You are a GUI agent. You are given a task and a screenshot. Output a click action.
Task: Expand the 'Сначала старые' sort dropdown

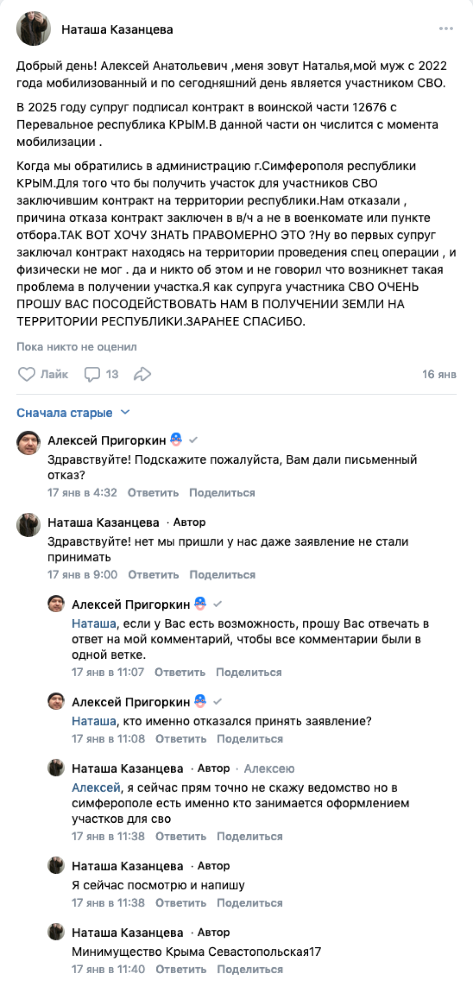coord(65,413)
